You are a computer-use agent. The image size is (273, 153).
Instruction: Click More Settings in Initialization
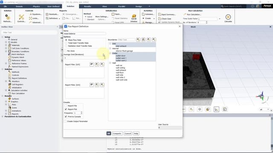point(102,17)
